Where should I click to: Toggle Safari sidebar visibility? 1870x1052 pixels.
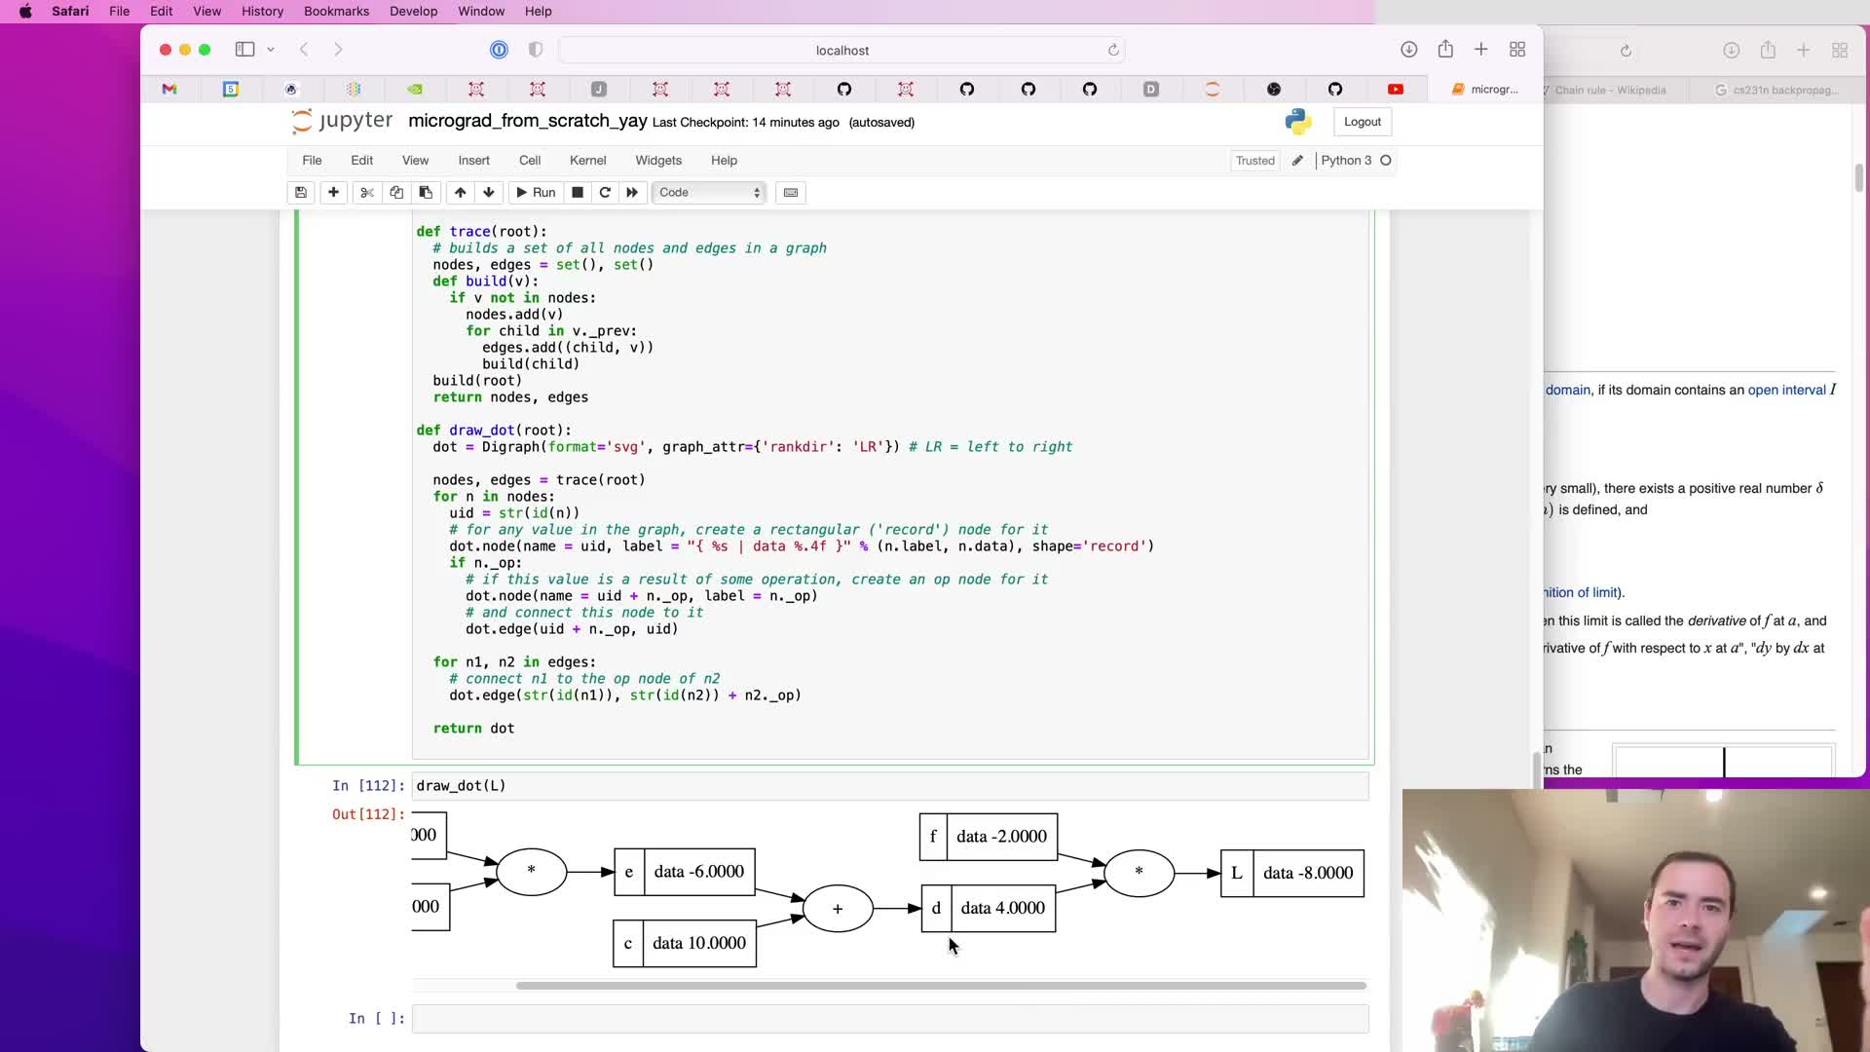(244, 50)
